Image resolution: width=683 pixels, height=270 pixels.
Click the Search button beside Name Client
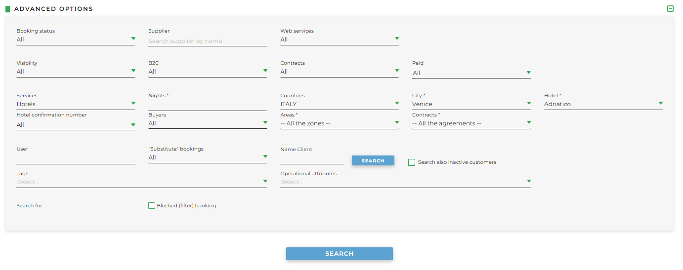[x=373, y=161]
